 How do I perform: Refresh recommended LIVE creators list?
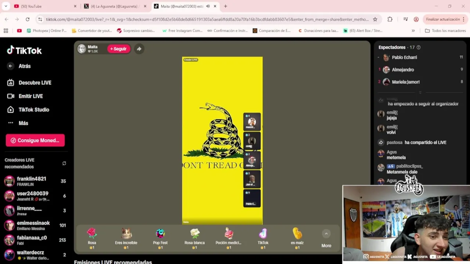coord(64,163)
